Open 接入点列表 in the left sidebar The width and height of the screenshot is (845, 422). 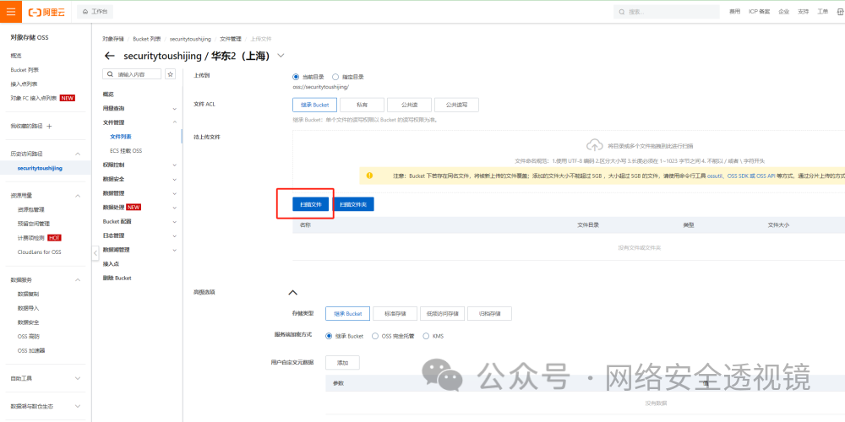[24, 84]
